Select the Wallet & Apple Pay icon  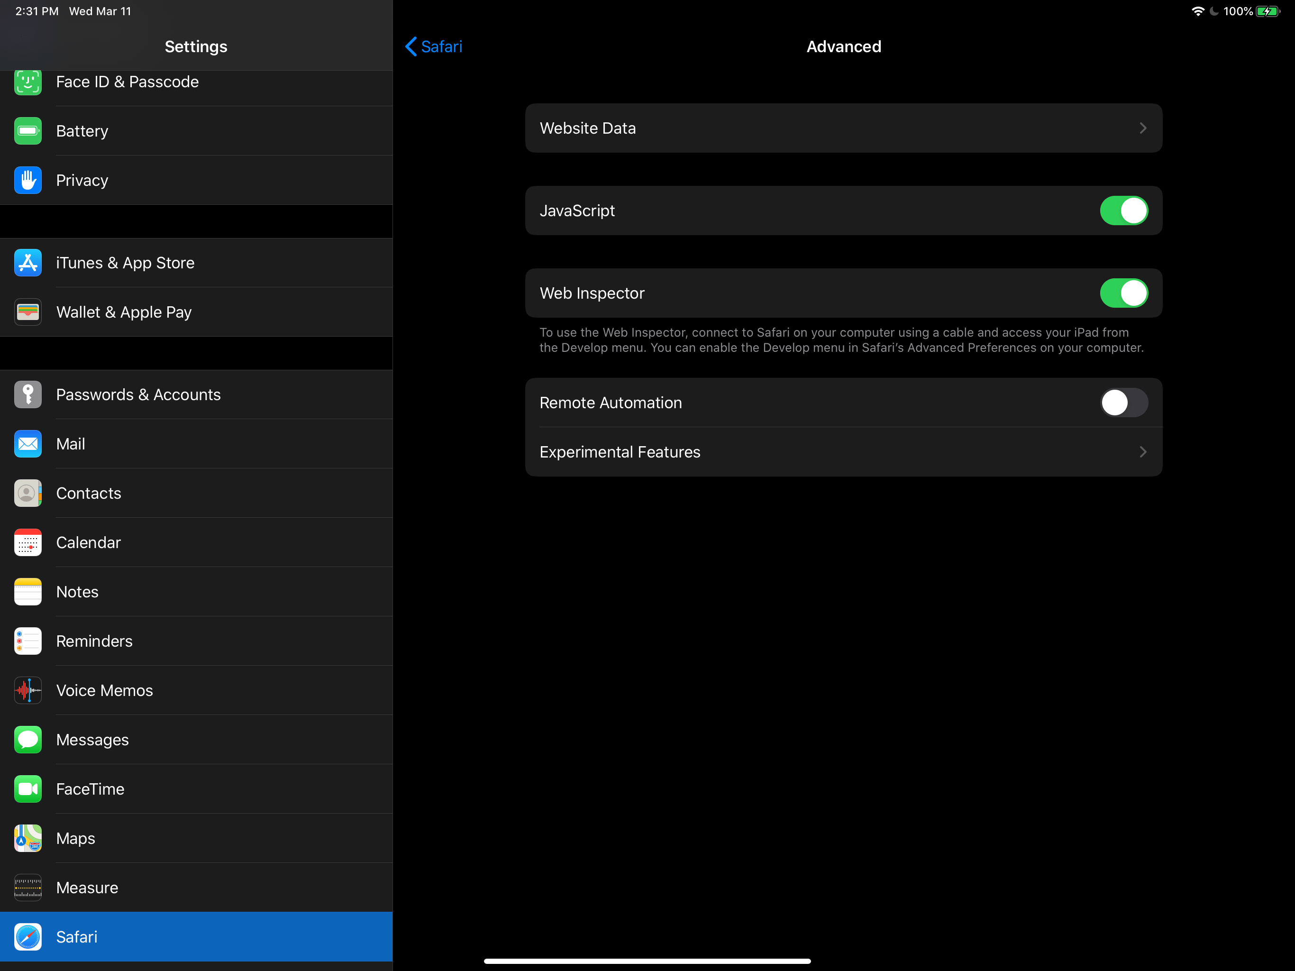tap(27, 312)
